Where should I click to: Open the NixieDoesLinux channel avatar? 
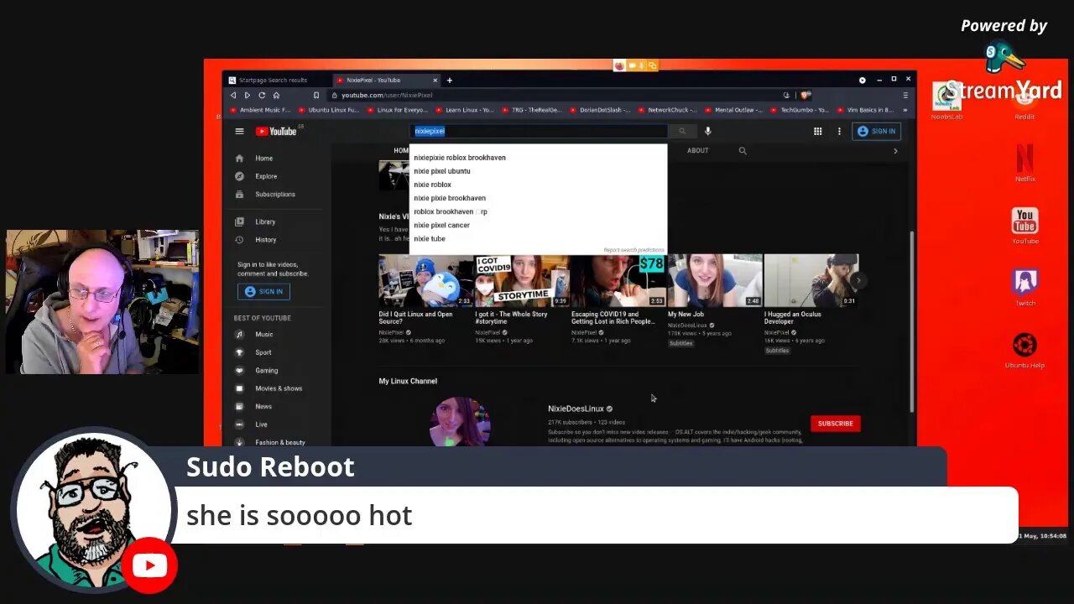[459, 423]
